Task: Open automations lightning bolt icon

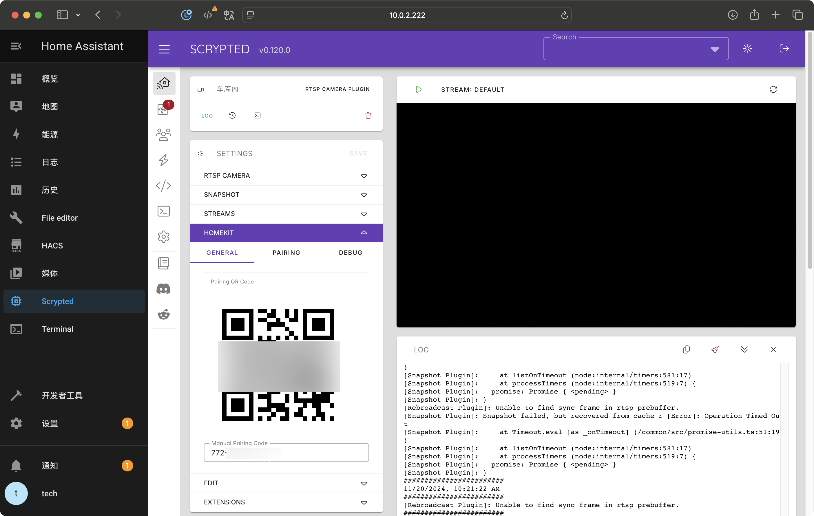Action: click(x=164, y=160)
